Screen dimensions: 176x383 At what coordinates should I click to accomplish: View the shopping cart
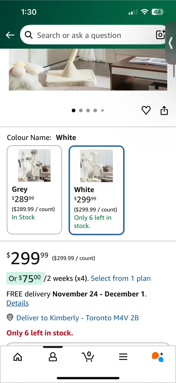(x=88, y=357)
